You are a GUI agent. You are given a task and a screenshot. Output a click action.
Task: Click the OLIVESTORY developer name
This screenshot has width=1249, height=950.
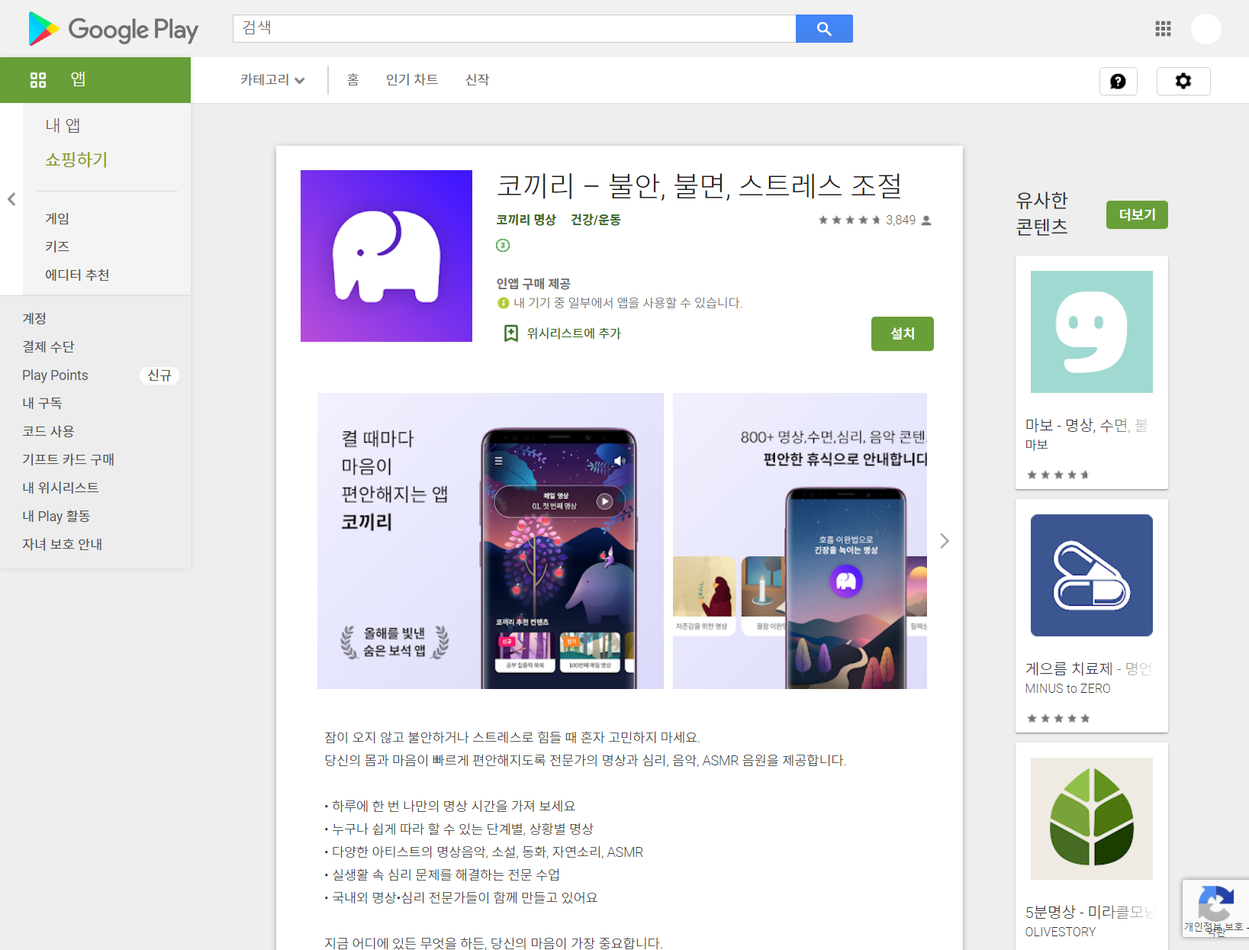(1060, 932)
